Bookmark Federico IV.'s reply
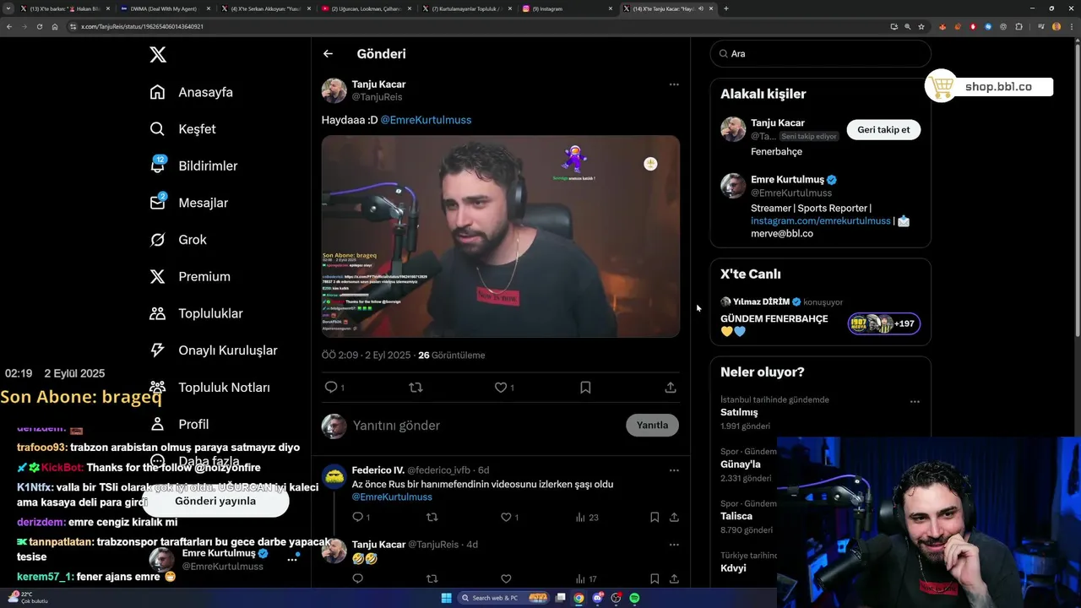Viewport: 1081px width, 608px height. 655,517
